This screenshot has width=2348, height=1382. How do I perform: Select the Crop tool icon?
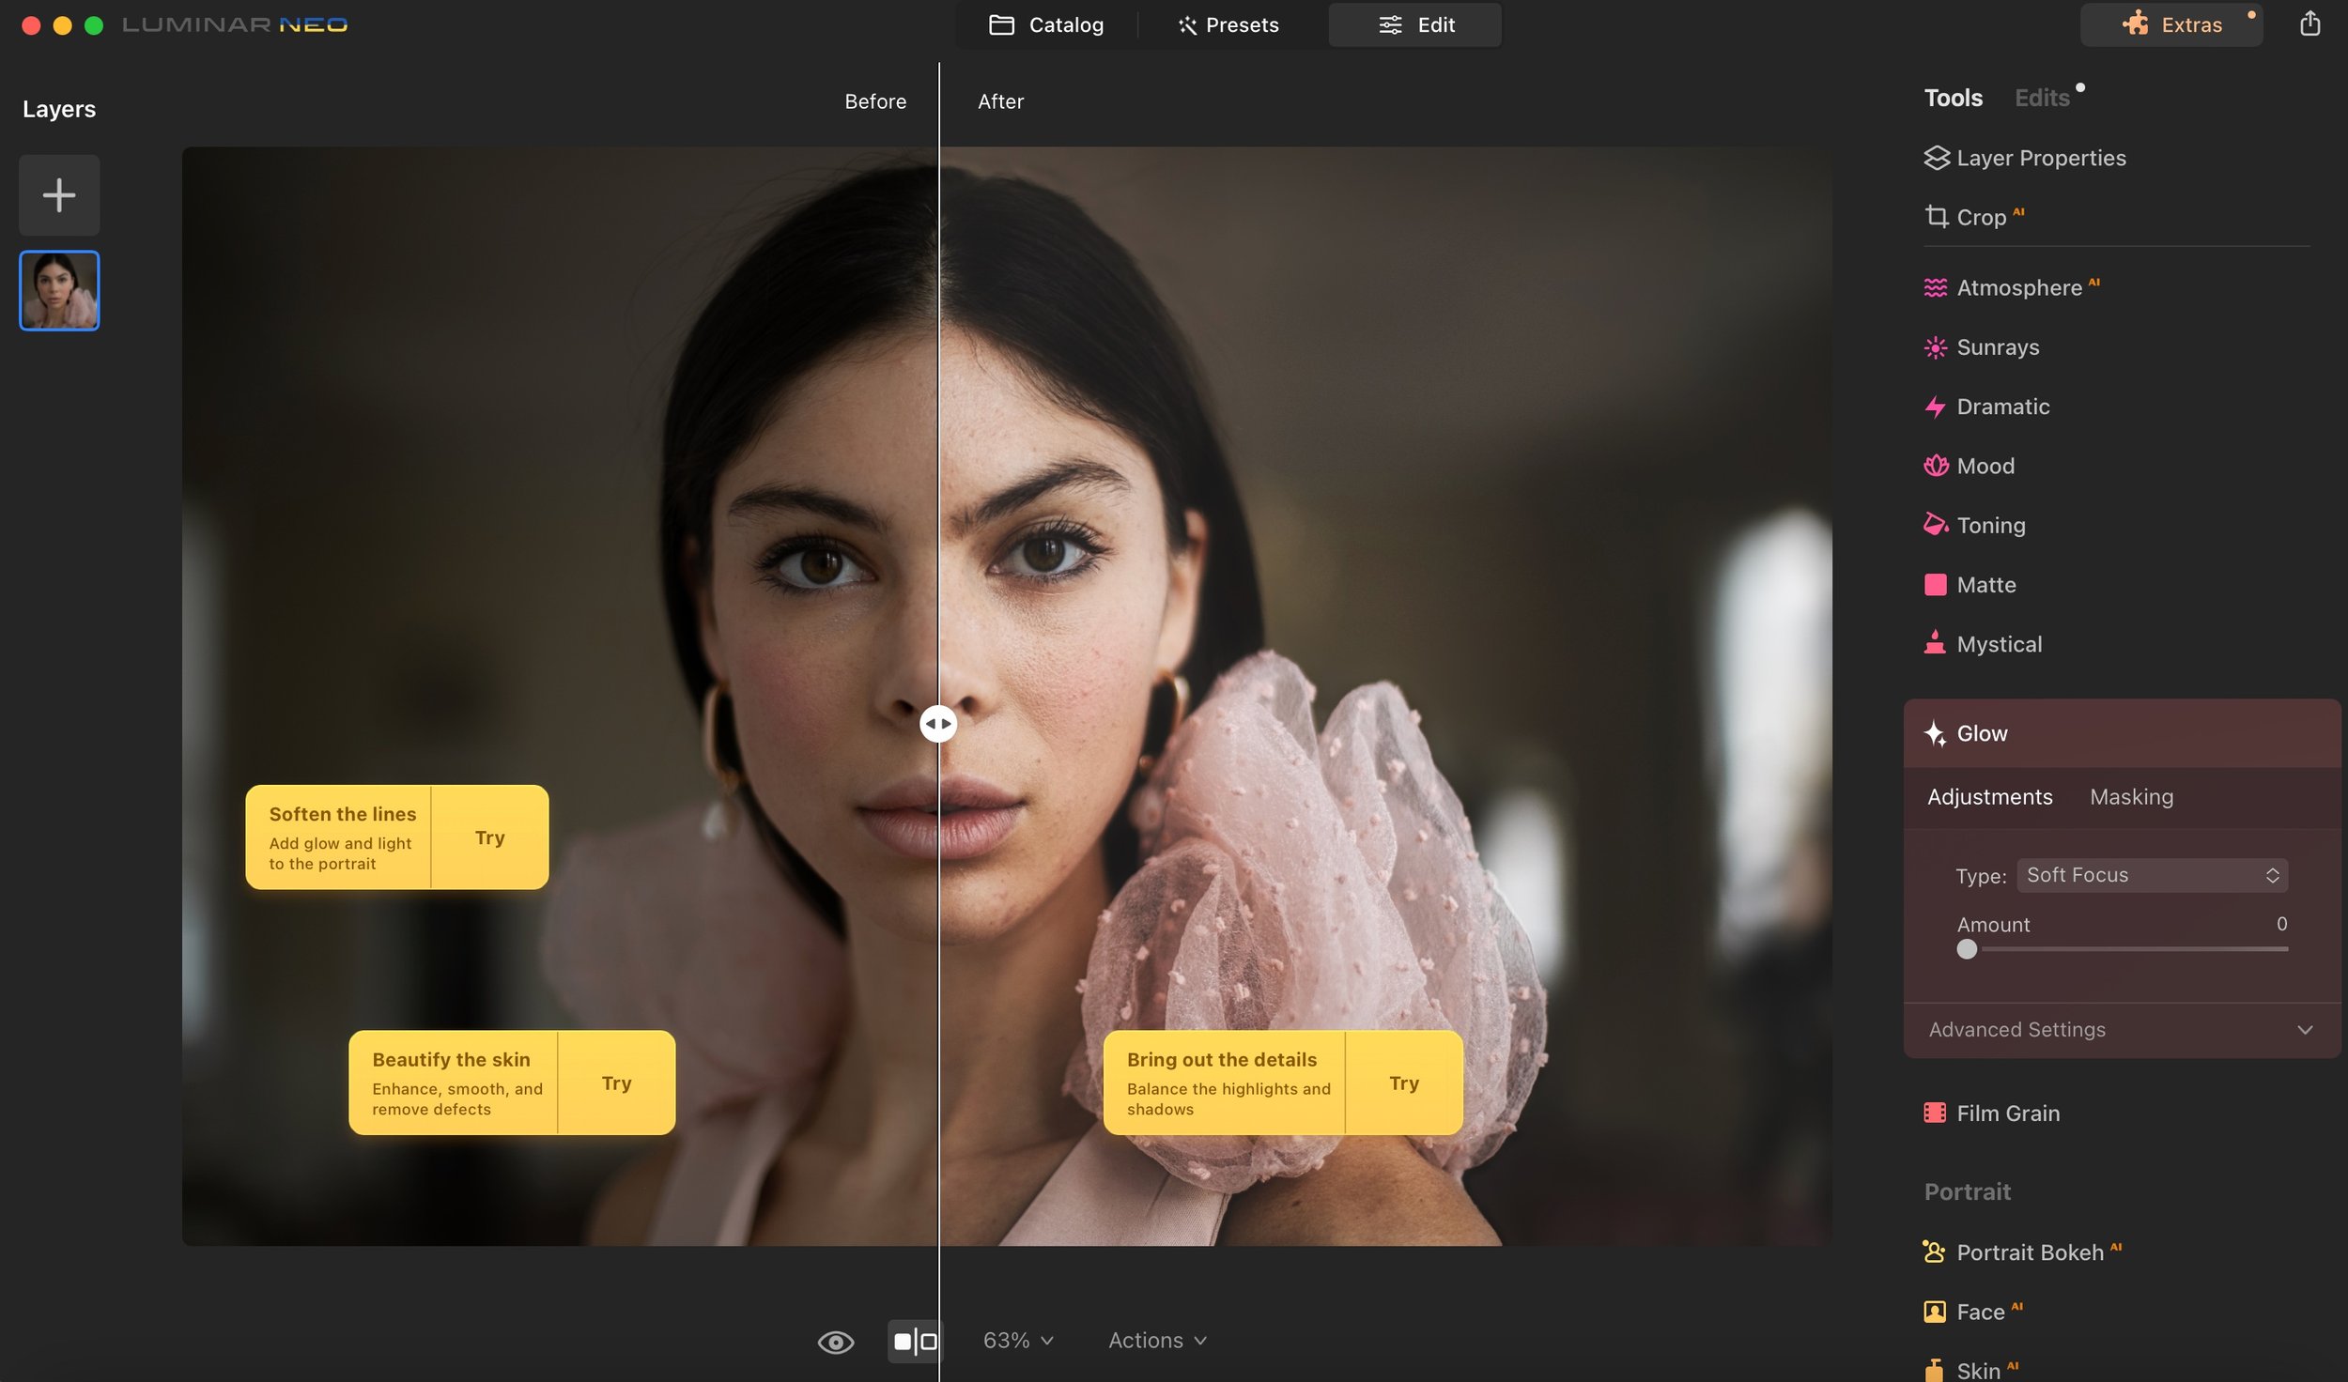pyautogui.click(x=1936, y=217)
